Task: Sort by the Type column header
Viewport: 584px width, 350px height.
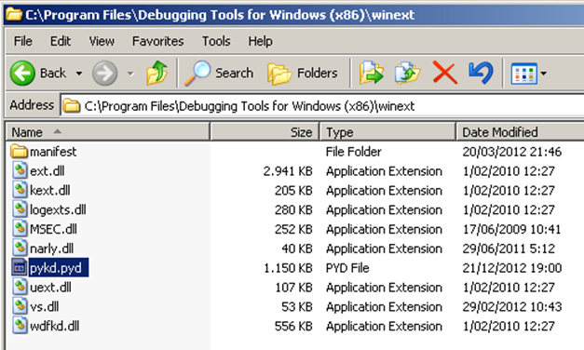Action: point(387,132)
